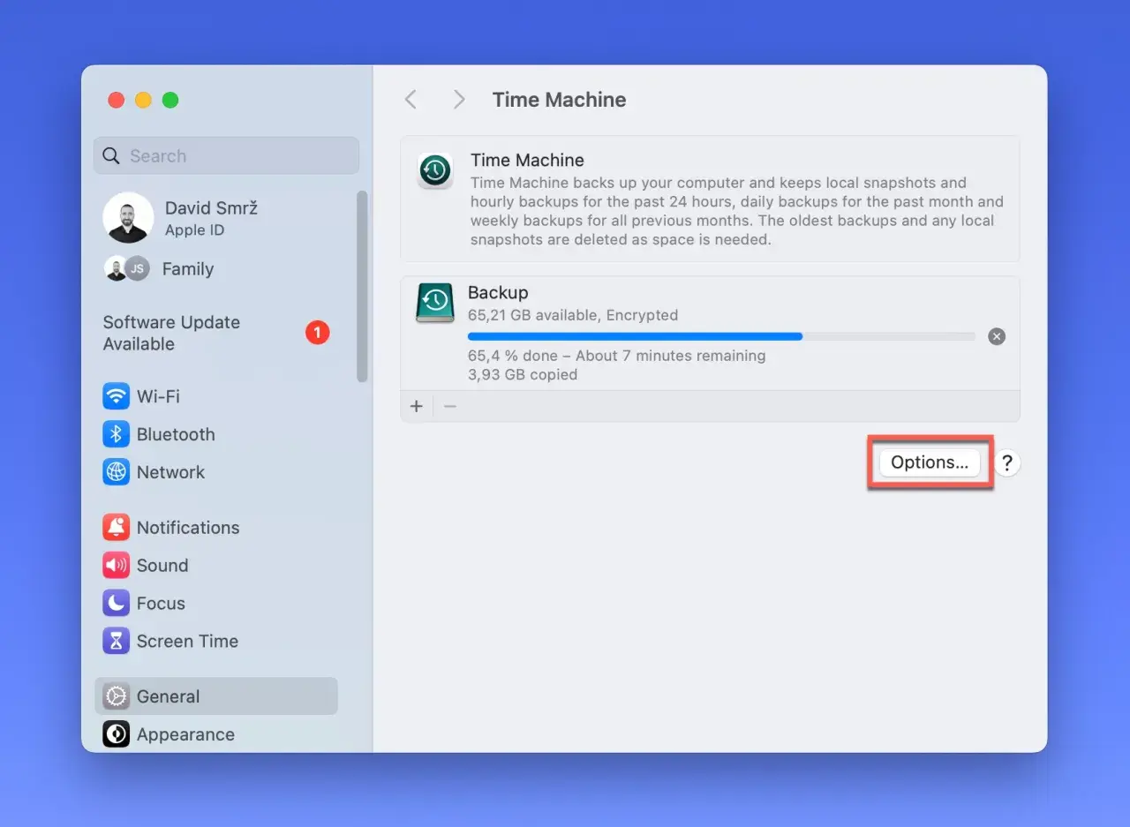Open Software Update Available entry

tap(216, 333)
